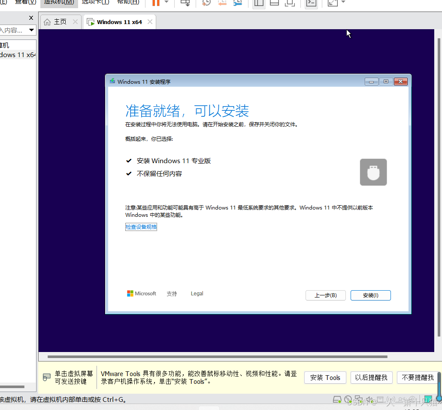Click the library panel horizontal scrollbar
The height and width of the screenshot is (410, 442).
[x=12, y=386]
